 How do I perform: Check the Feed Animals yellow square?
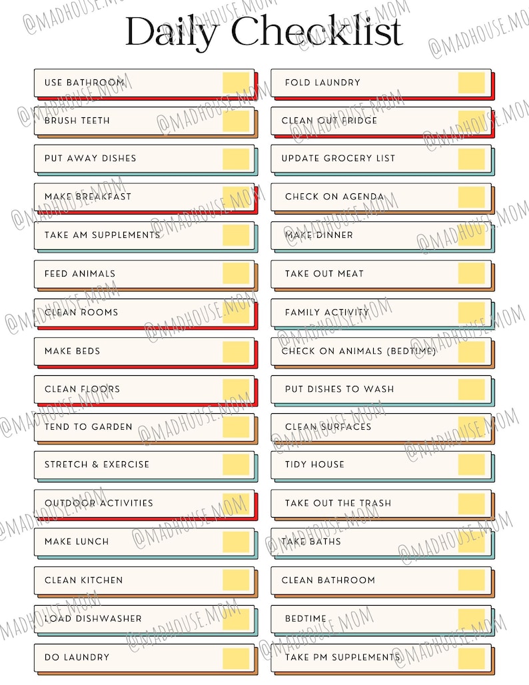(x=236, y=274)
